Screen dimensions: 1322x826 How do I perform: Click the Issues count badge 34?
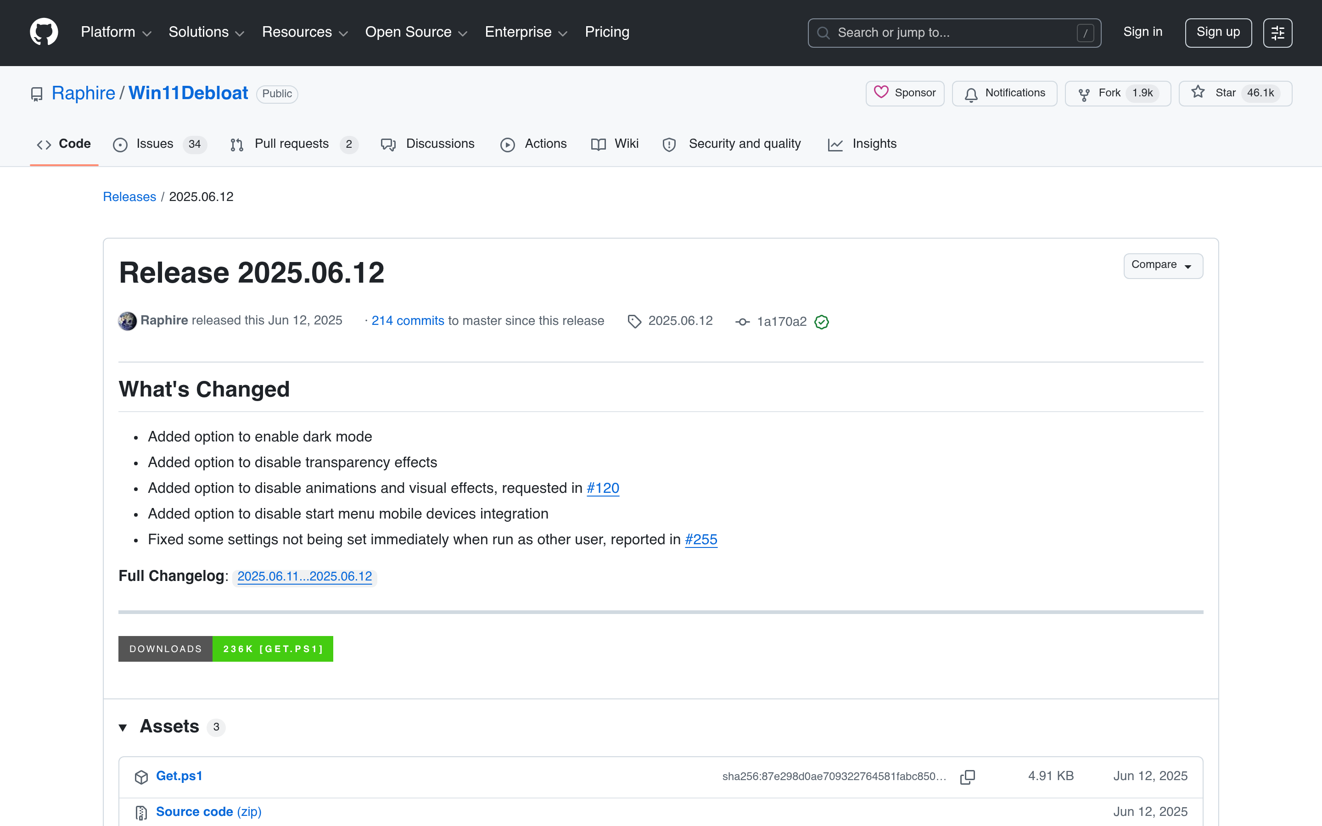click(x=195, y=144)
